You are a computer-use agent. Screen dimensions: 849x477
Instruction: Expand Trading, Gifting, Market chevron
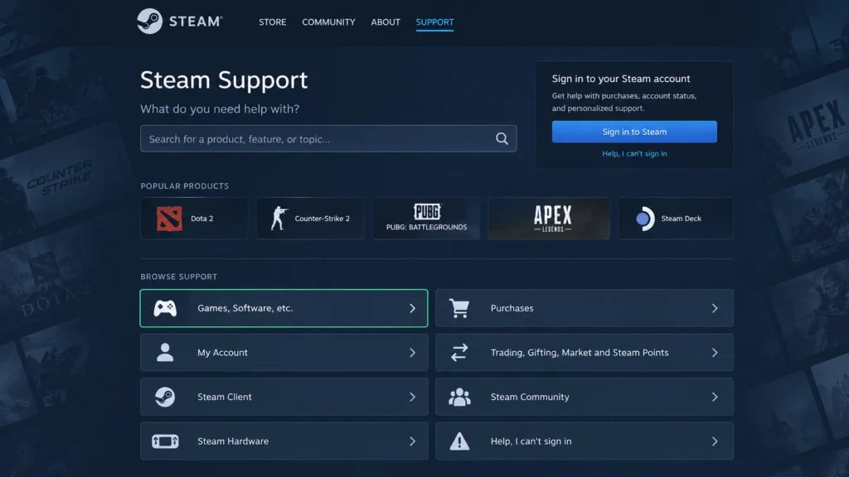pyautogui.click(x=715, y=353)
